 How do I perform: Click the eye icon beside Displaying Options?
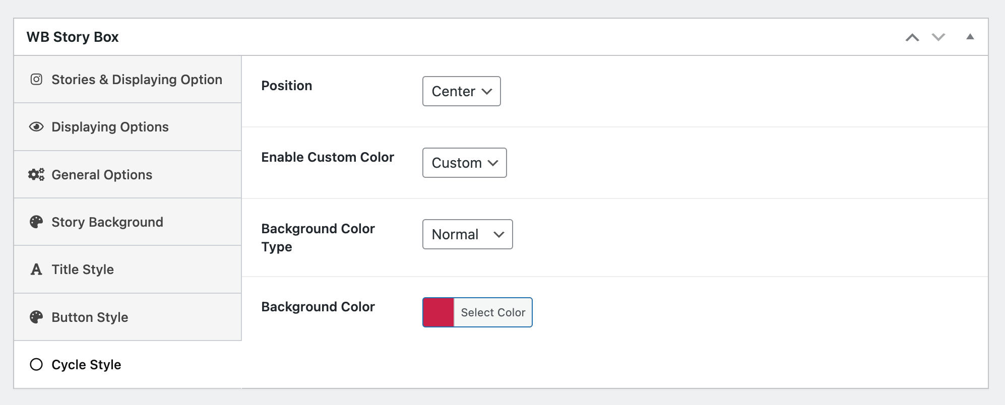tap(36, 127)
